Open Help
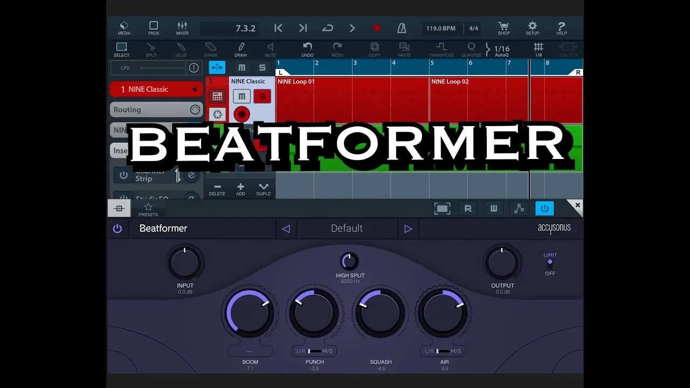This screenshot has width=690, height=388. coord(561,28)
